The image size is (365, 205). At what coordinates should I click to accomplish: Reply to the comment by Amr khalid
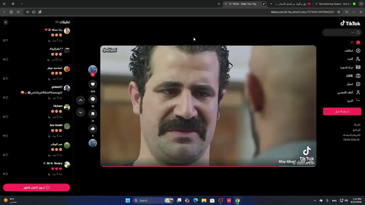[49, 136]
